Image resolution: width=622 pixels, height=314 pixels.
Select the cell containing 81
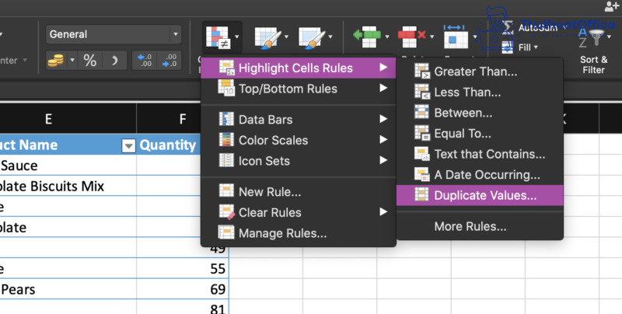point(183,308)
